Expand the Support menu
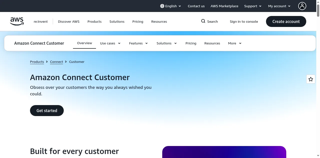Screen dimensions: 320x158 tap(253, 6)
